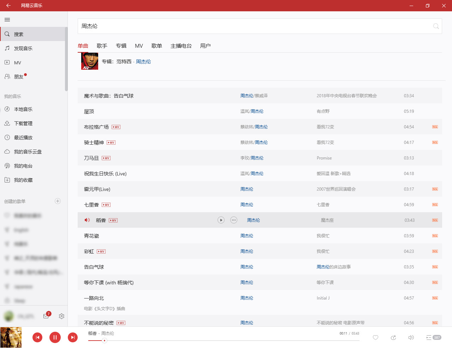This screenshot has width=452, height=348.
Task: Mute the volume using speaker icon
Action: [411, 338]
